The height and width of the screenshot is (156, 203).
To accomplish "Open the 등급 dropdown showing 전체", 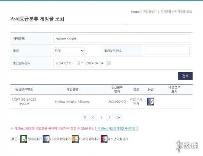I will (x=69, y=51).
